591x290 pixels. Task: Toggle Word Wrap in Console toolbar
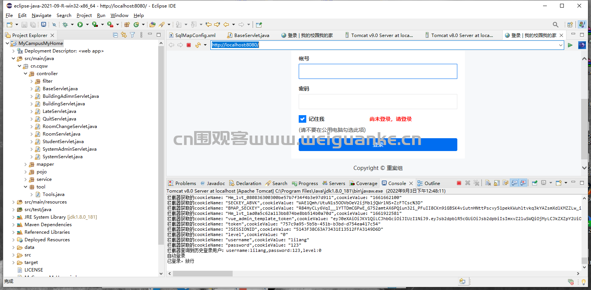coord(505,183)
